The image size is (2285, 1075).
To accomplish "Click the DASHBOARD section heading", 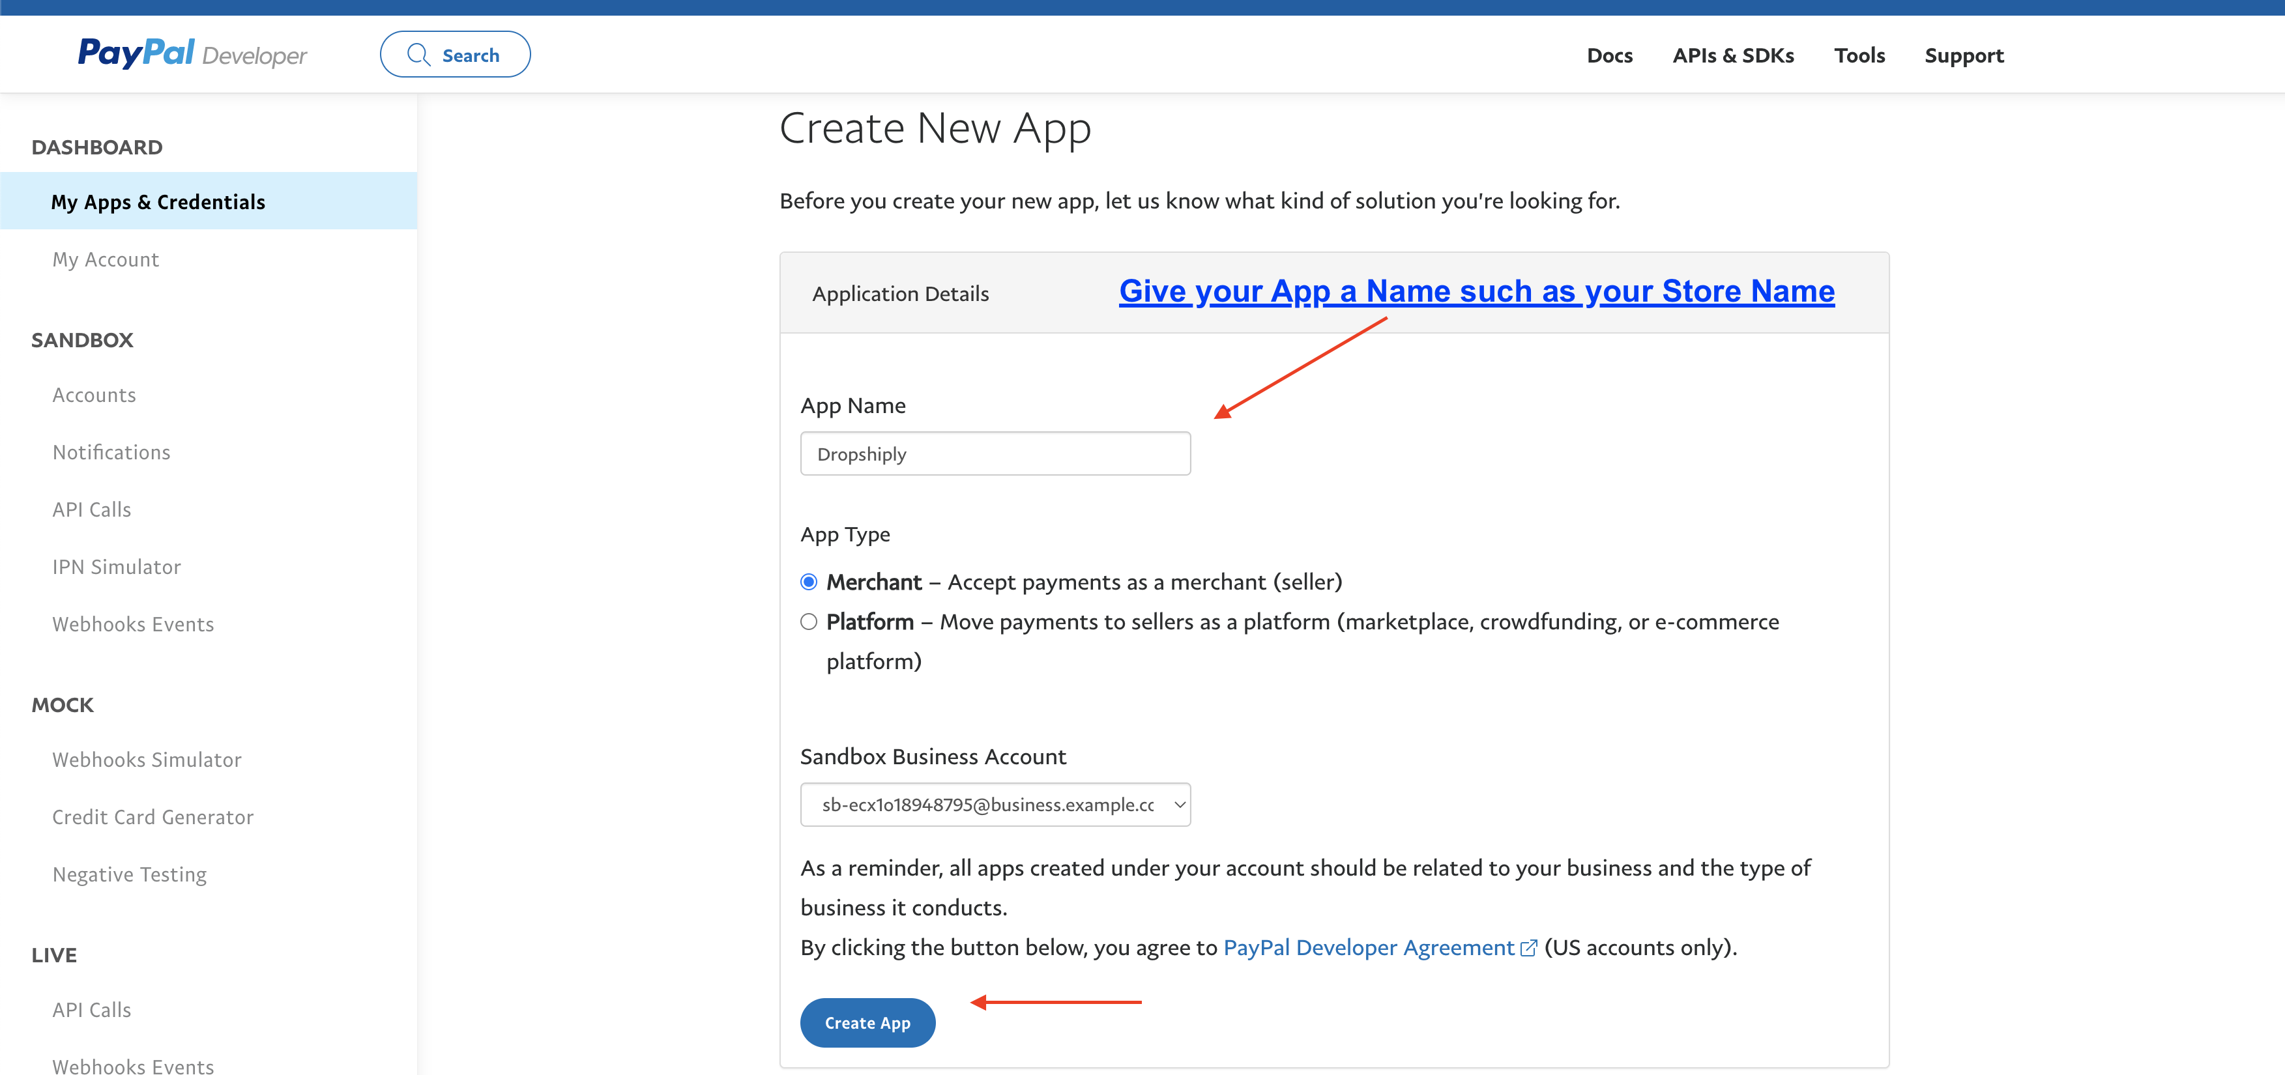I will coord(96,147).
